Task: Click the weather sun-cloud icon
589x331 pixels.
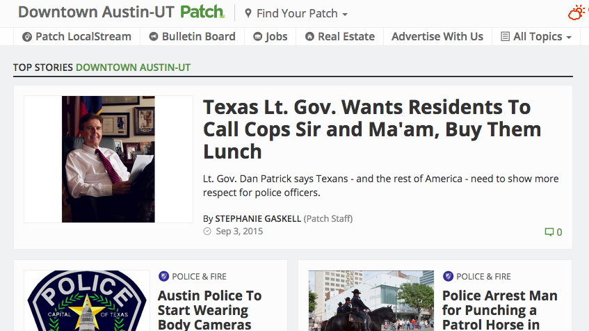Action: pyautogui.click(x=576, y=13)
